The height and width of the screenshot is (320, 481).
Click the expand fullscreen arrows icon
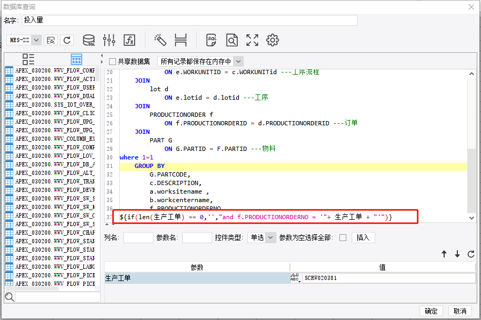(x=252, y=40)
